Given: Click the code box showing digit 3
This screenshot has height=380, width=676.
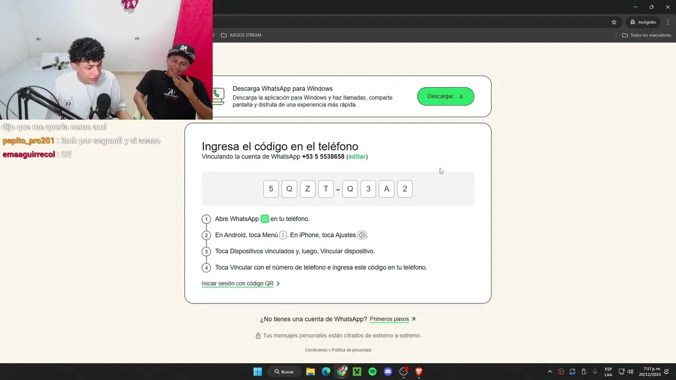Looking at the screenshot, I should [x=368, y=189].
